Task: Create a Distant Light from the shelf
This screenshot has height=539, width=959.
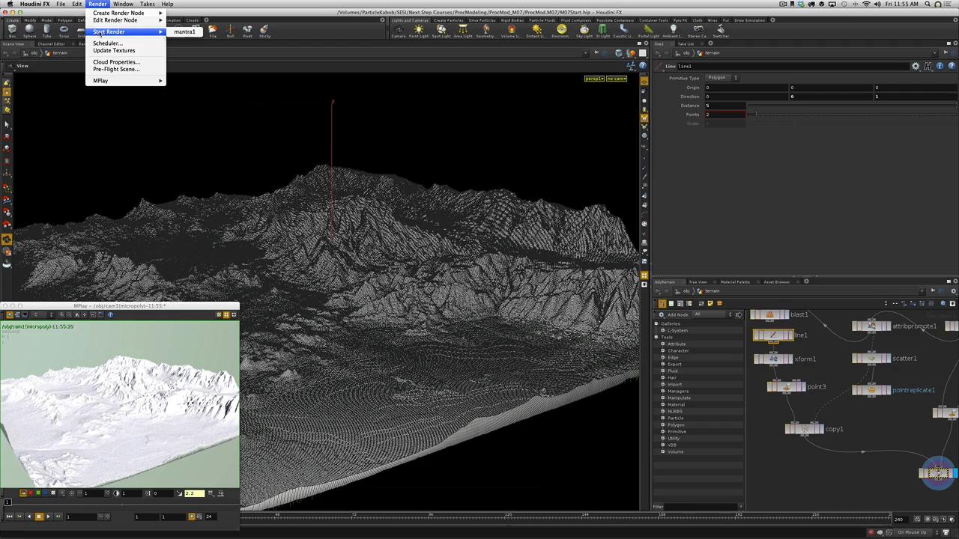Action: click(536, 31)
